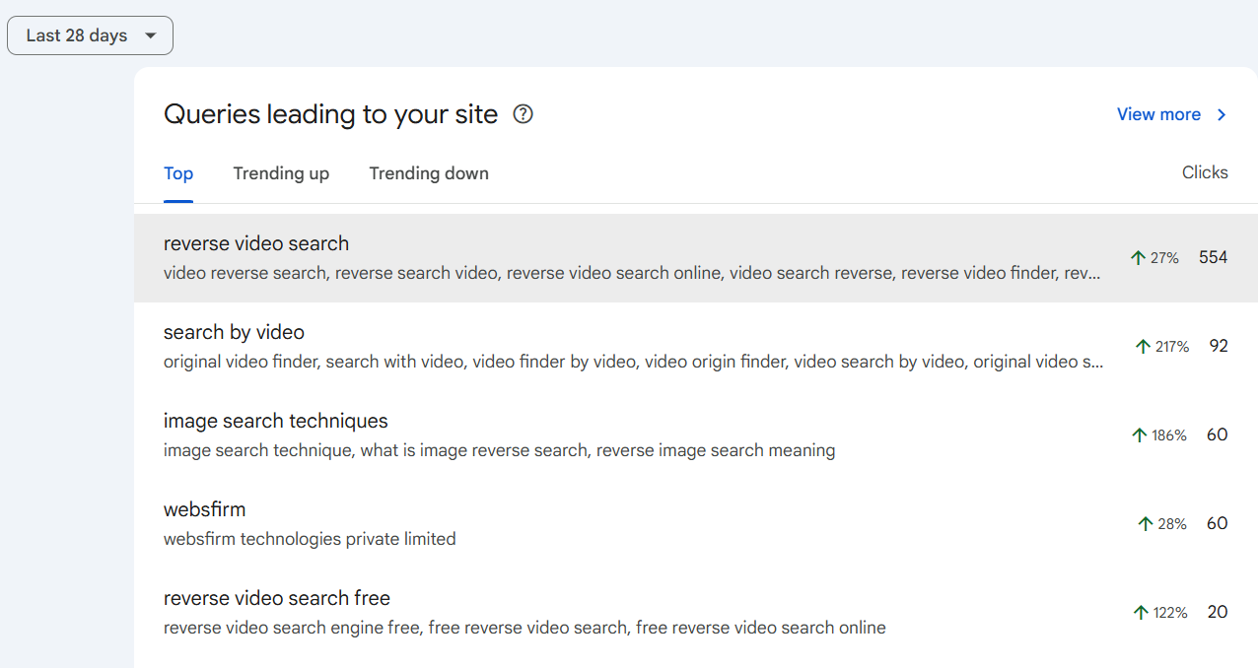Click the help question mark icon
Screen dimensions: 1258x668
pos(524,114)
